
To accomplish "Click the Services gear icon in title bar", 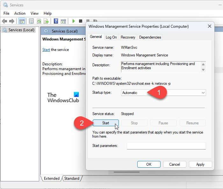I will [x=5, y=5].
